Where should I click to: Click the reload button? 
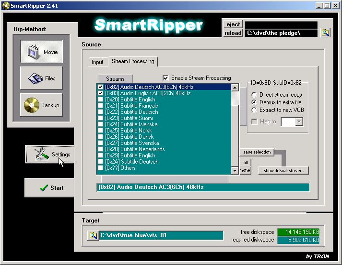[233, 33]
